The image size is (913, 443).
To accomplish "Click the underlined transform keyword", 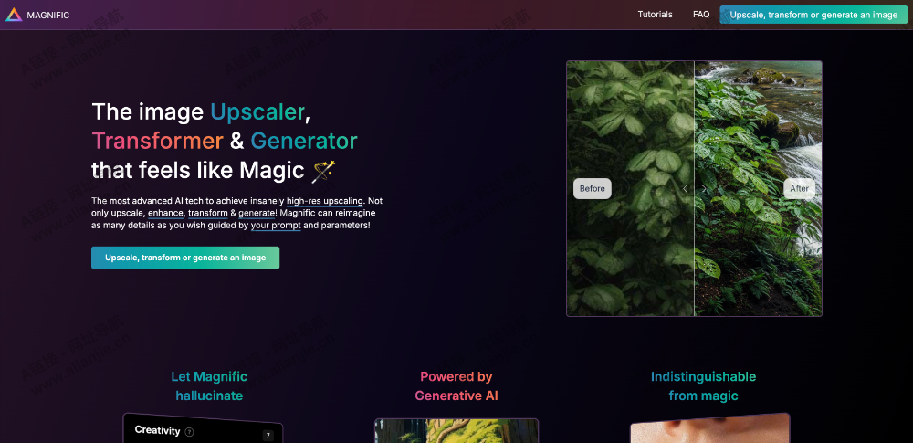I will click(x=208, y=214).
